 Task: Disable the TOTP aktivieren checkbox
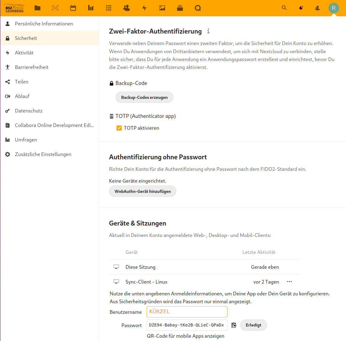[x=119, y=128]
